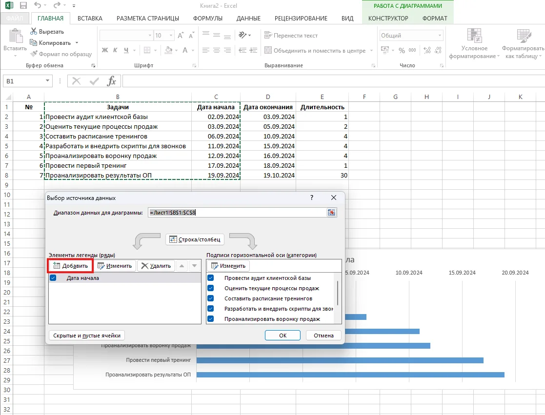Screen dimensions: 545x415
Task: Align text left in ribbon
Action: click(x=205, y=50)
